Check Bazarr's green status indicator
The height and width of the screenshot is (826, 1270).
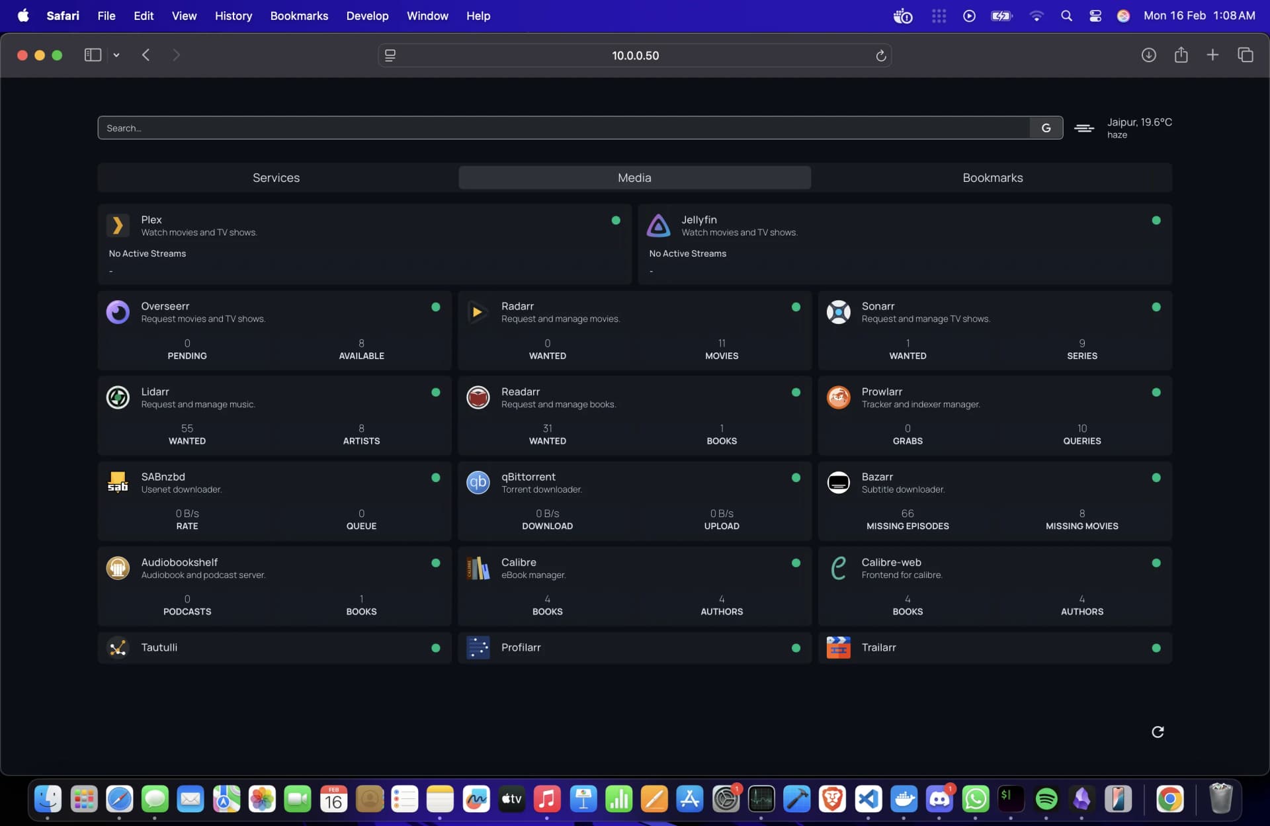coord(1156,477)
